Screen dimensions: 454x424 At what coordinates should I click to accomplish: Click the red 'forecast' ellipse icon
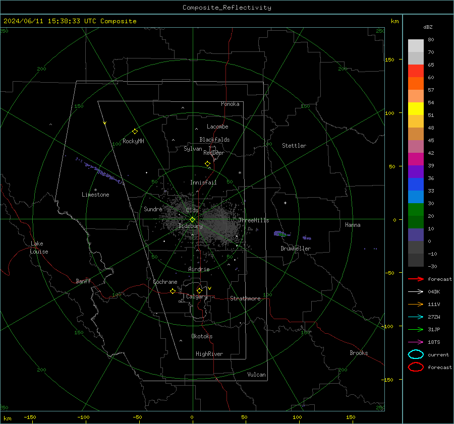pos(416,367)
